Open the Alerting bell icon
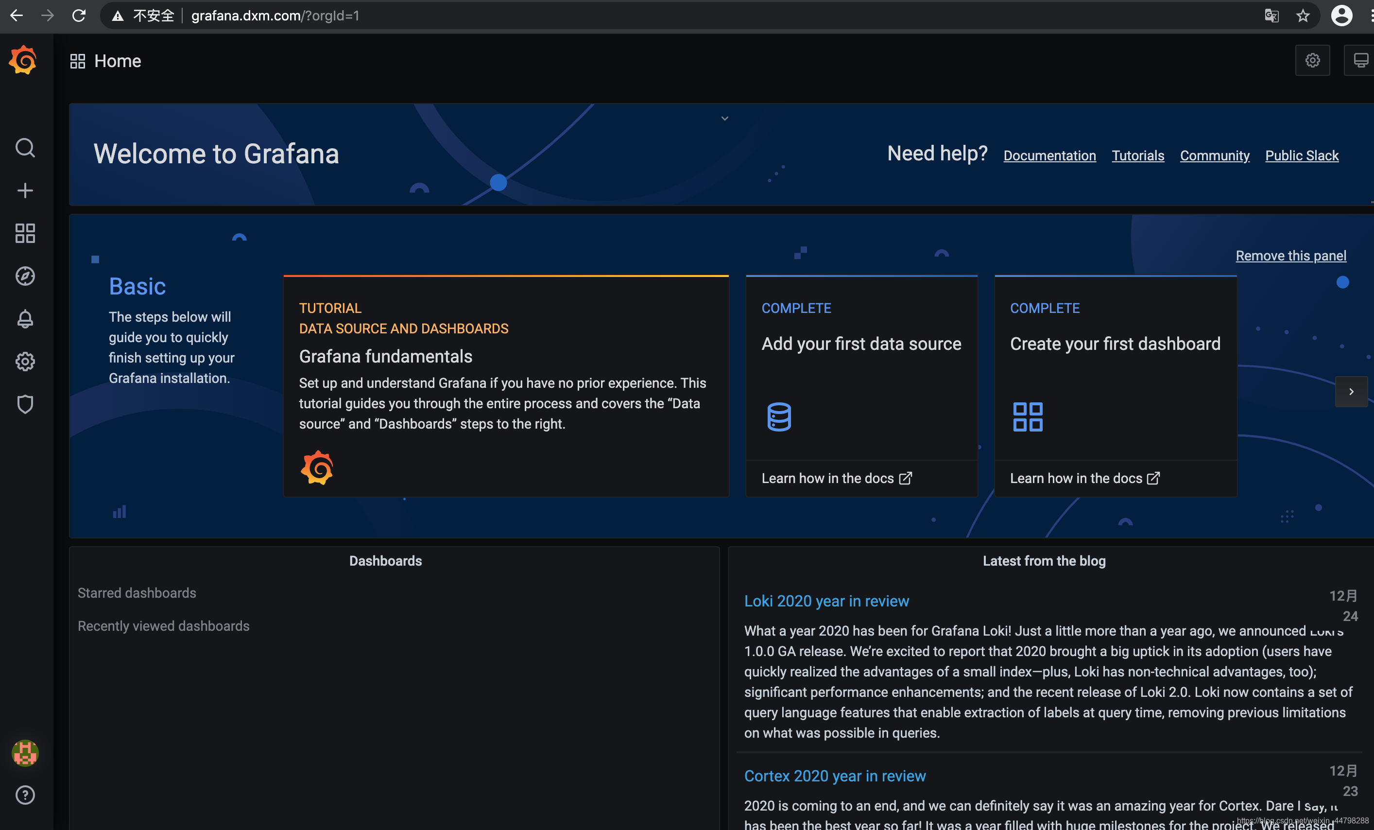The image size is (1374, 830). (x=25, y=319)
